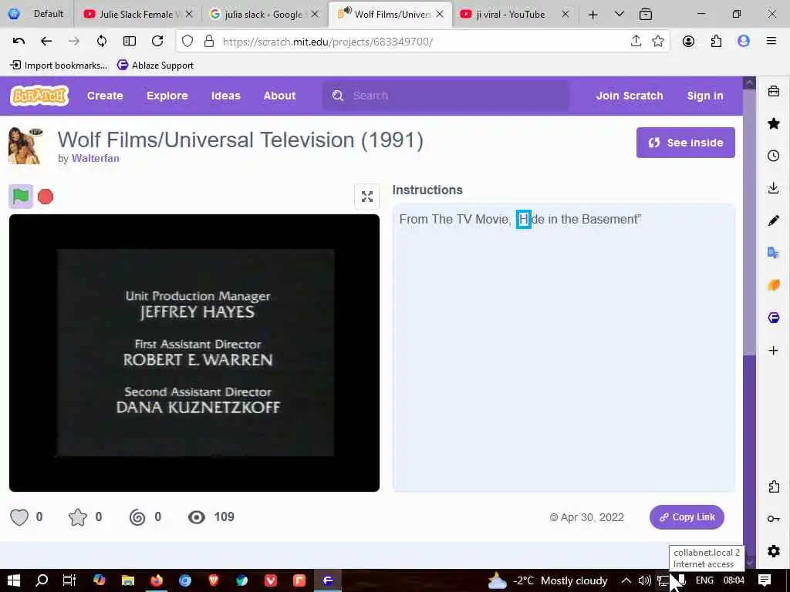Click the site padlock icon
Image resolution: width=790 pixels, height=592 pixels.
coord(209,42)
